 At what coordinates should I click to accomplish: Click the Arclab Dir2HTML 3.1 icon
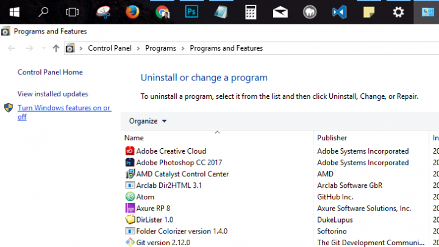(130, 185)
